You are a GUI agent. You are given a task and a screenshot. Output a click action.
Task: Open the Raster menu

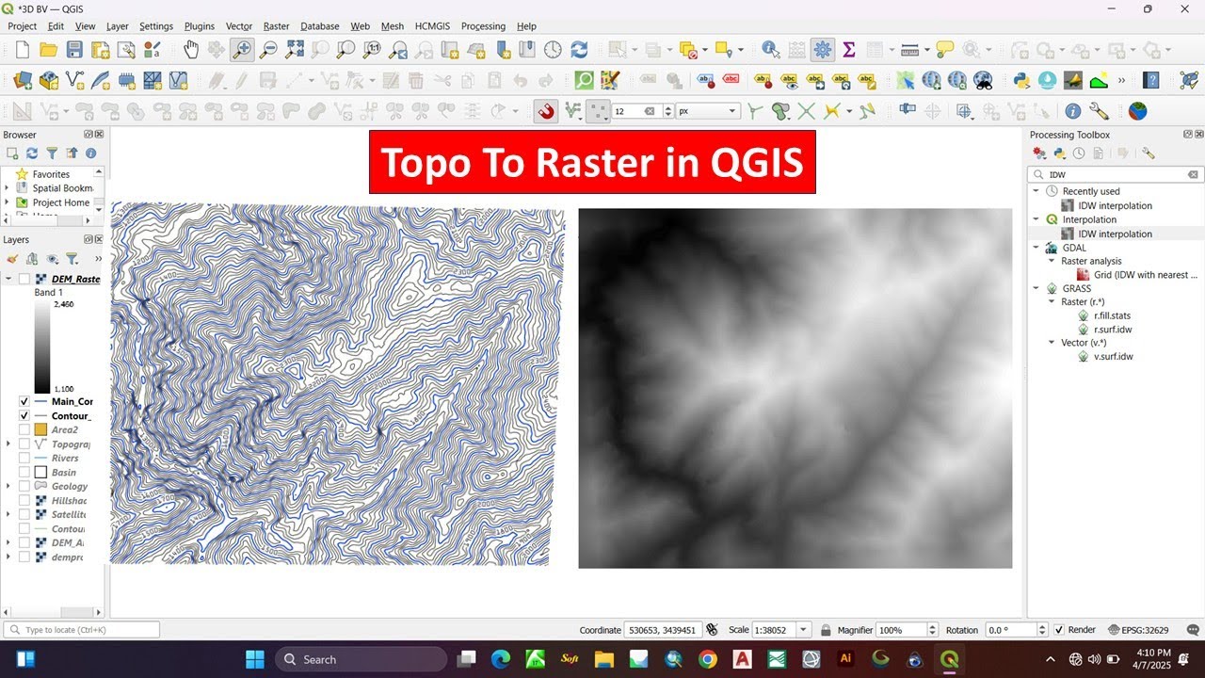[276, 26]
